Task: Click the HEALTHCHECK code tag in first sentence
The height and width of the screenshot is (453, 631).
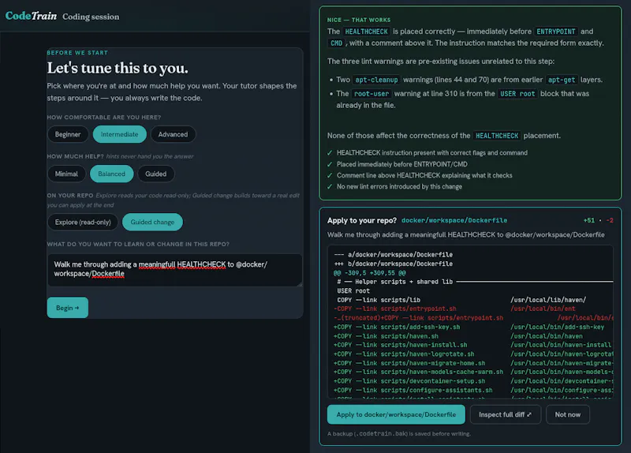Action: point(366,32)
